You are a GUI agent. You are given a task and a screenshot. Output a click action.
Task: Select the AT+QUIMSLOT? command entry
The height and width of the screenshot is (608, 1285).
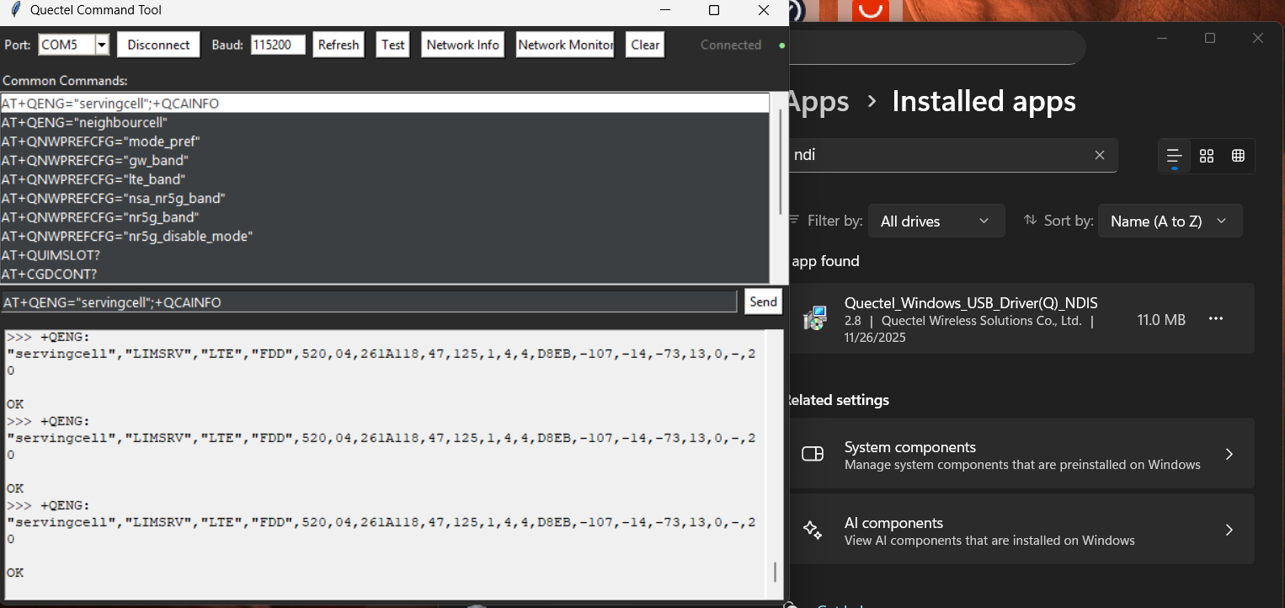(x=51, y=255)
